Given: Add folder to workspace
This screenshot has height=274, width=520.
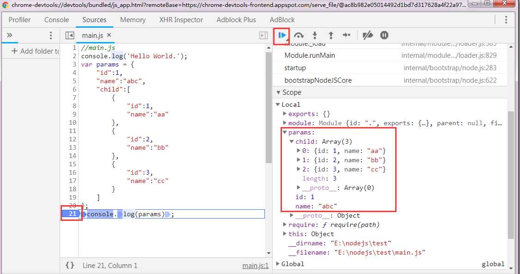Looking at the screenshot, I should tap(35, 51).
